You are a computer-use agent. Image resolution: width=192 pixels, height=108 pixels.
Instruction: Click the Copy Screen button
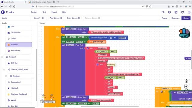73,18
